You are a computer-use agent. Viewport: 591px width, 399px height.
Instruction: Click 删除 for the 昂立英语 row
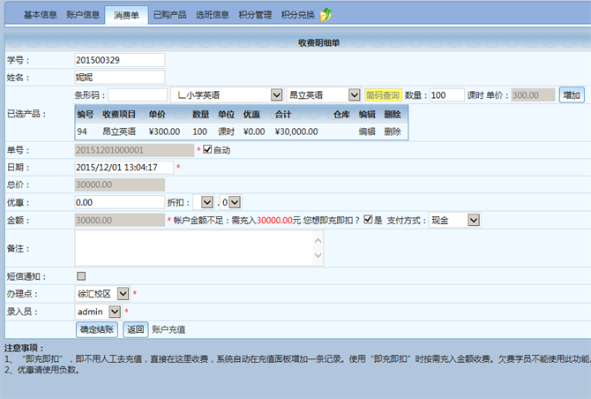(393, 132)
